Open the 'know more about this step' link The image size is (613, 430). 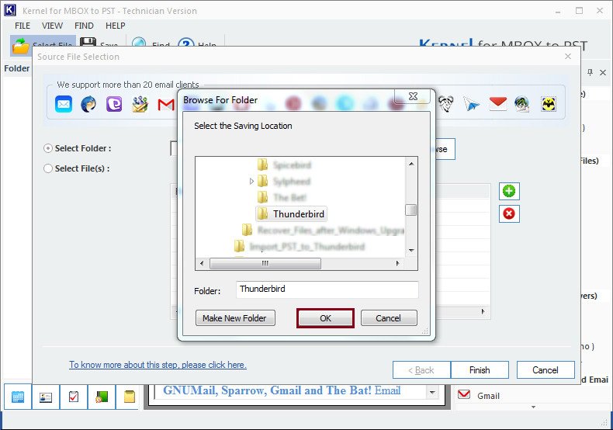pos(158,365)
